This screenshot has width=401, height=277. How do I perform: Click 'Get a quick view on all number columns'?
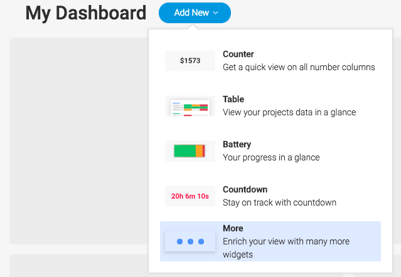pyautogui.click(x=299, y=67)
